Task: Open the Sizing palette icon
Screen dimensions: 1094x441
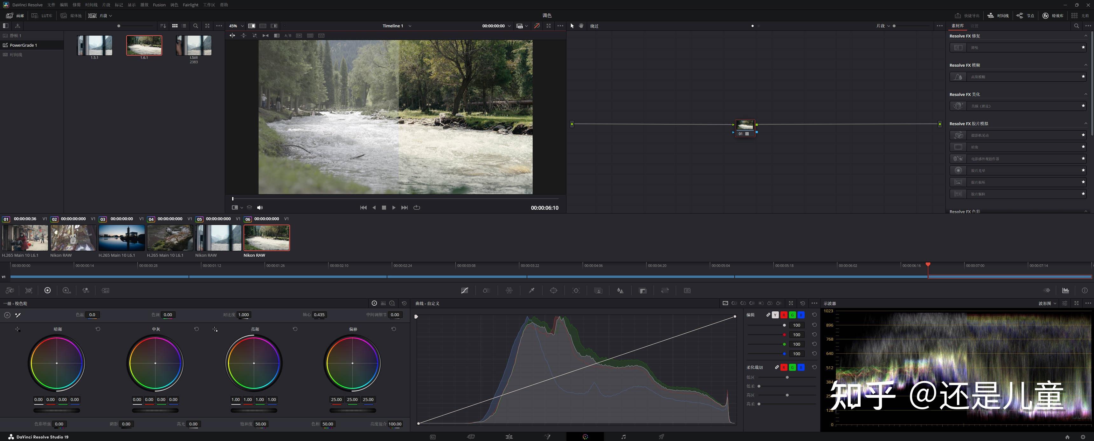Action: point(665,291)
